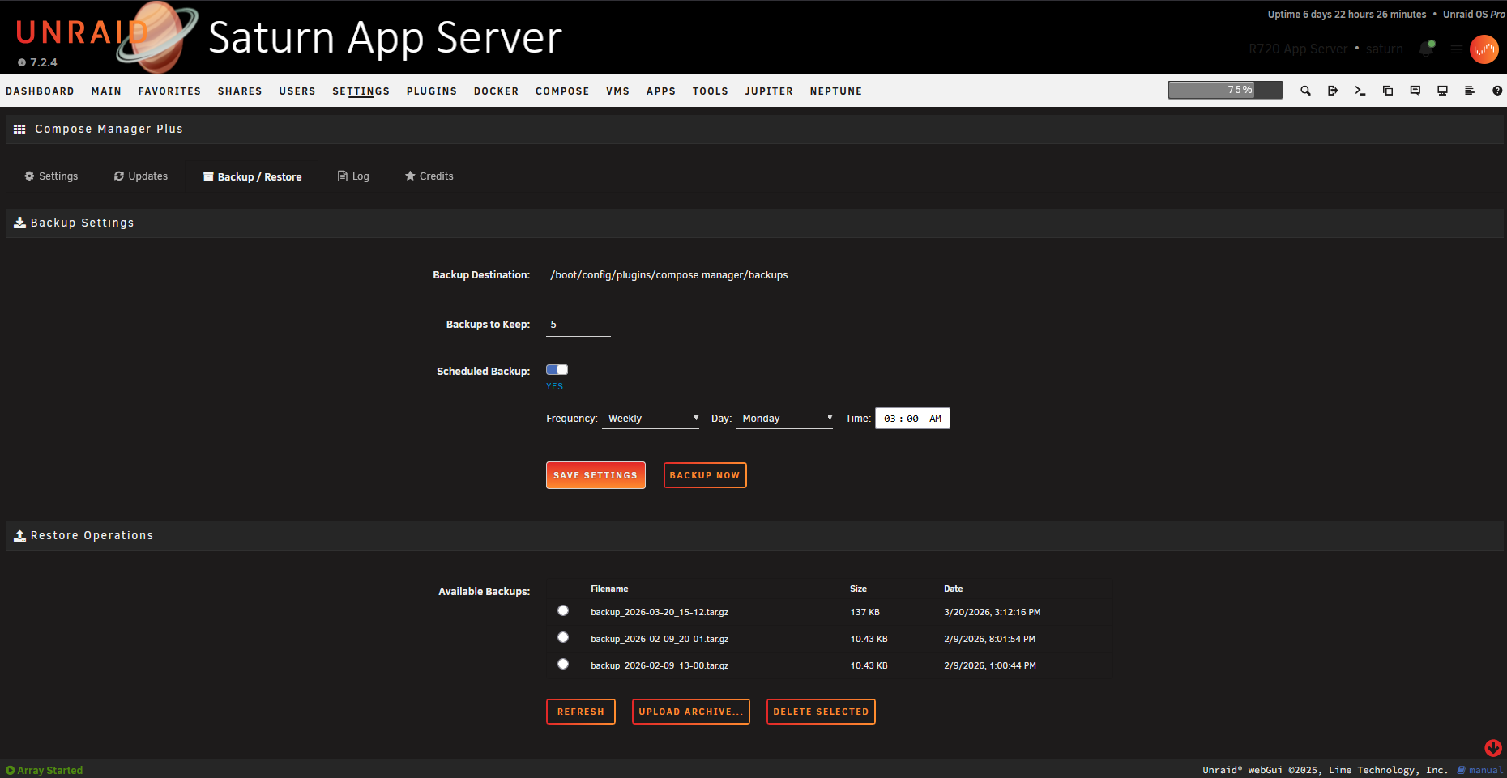Click the UNRAID logo

(x=81, y=32)
